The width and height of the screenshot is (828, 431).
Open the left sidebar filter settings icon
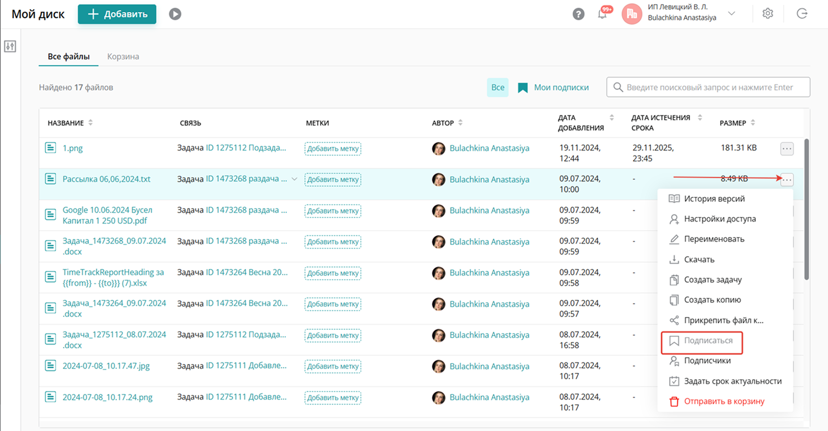[x=10, y=47]
